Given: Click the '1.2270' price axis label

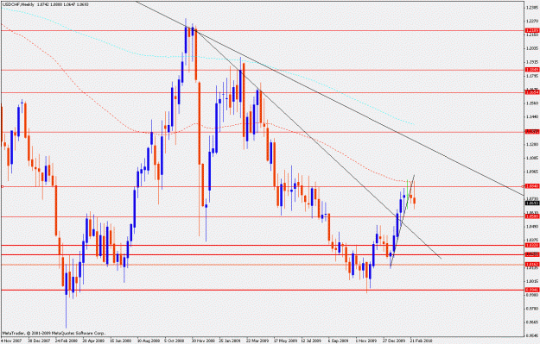Looking at the screenshot, I should (531, 21).
